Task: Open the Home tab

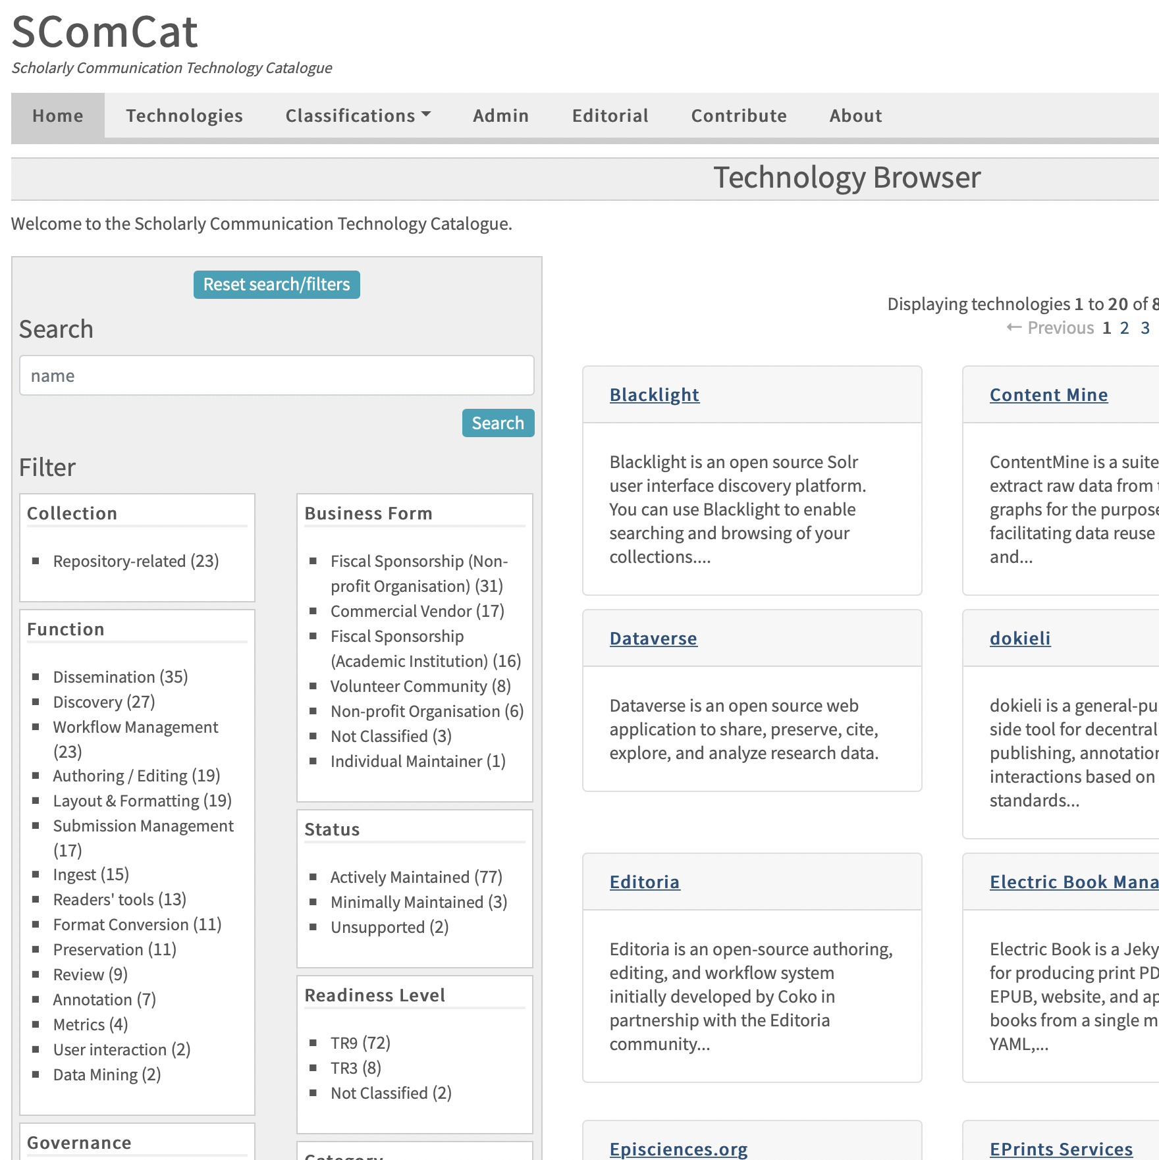Action: (x=58, y=115)
